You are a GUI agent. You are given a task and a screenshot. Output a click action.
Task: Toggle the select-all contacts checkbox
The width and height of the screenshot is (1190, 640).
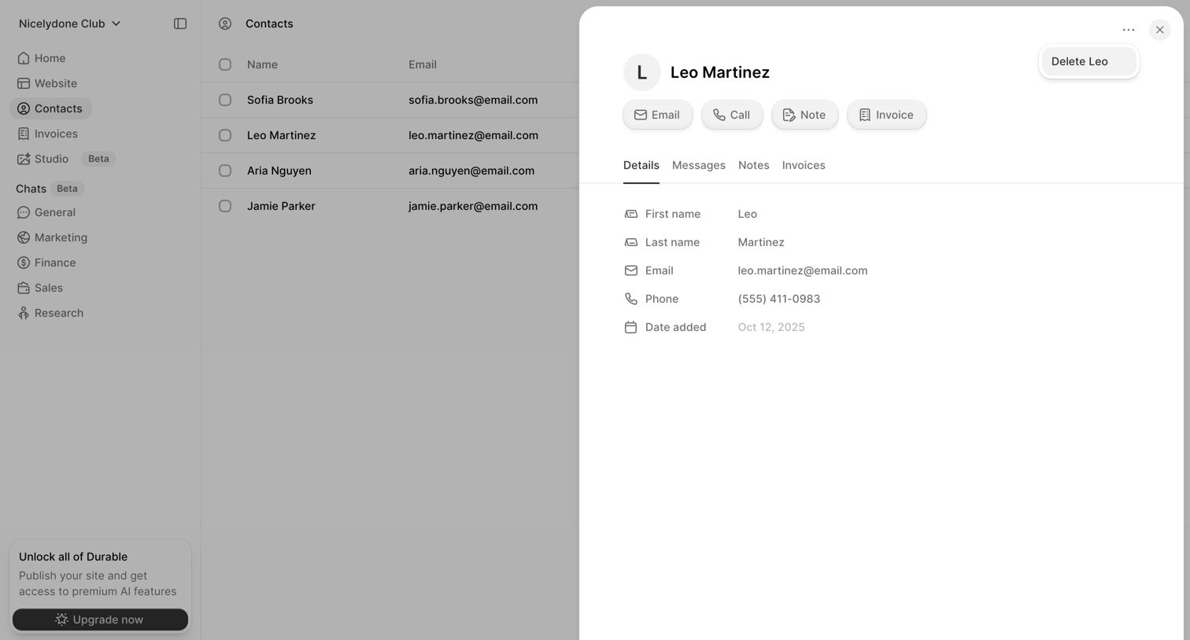point(225,64)
